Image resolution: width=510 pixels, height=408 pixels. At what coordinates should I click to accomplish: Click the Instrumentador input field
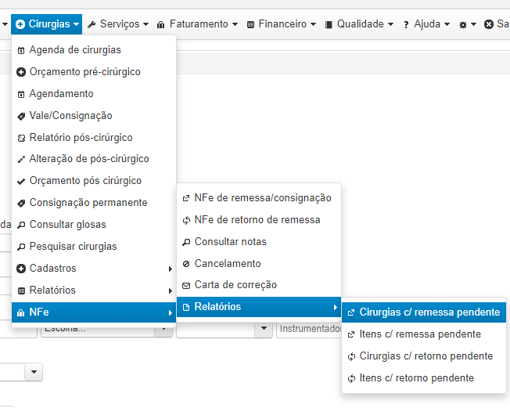(x=309, y=329)
